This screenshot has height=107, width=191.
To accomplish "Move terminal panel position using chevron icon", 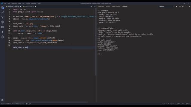I will click(186, 7).
